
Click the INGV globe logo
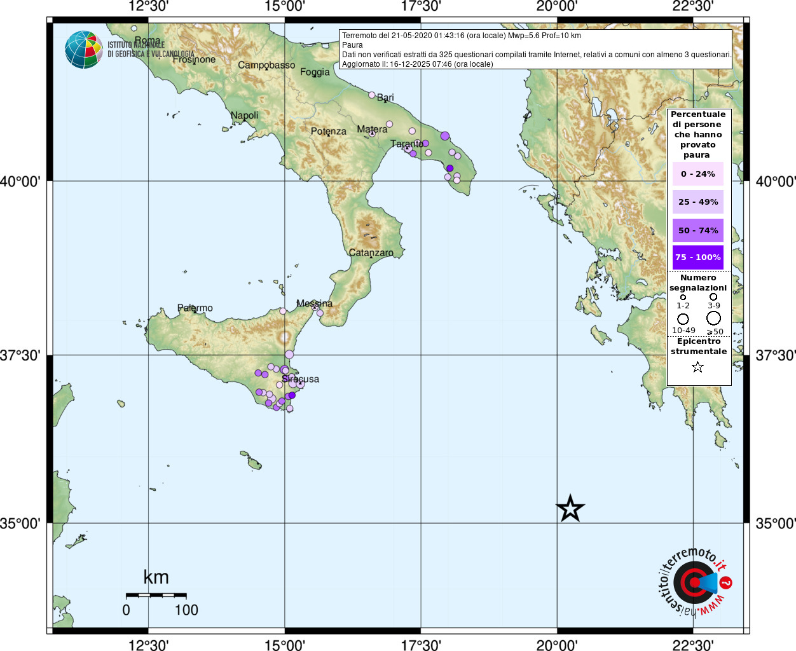click(x=83, y=50)
